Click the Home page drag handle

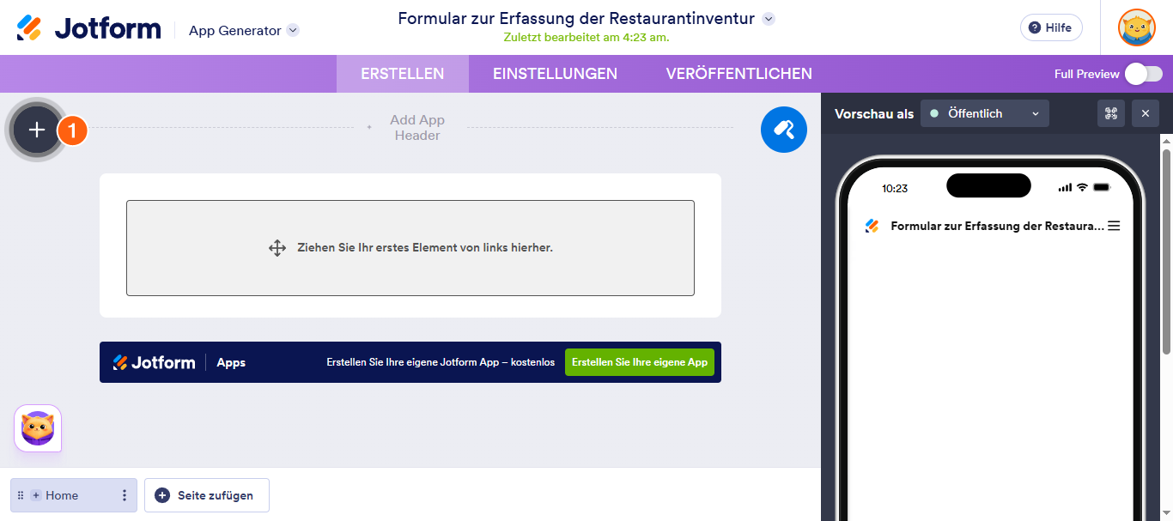click(x=21, y=495)
